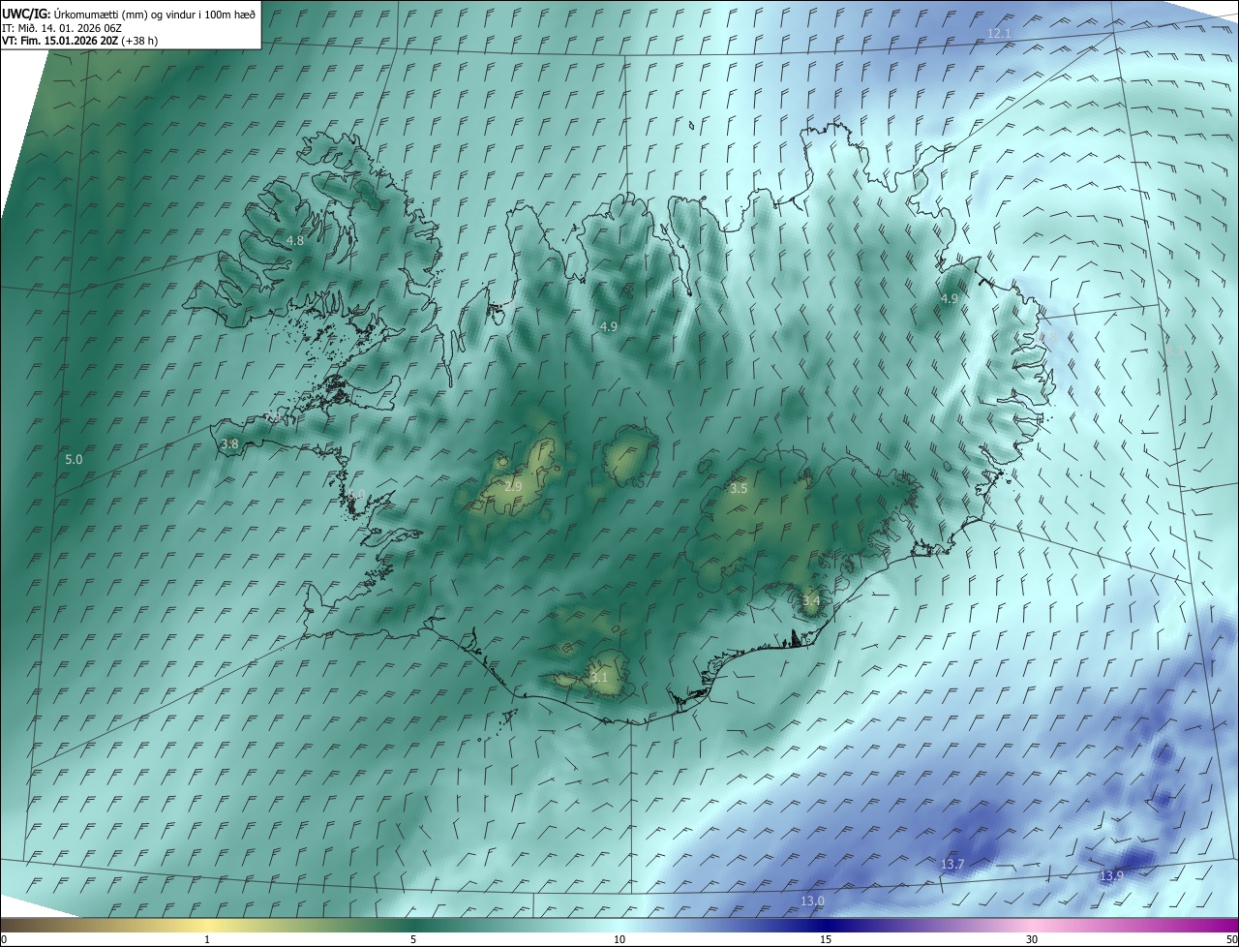
Task: Click the colorbar tick labeled 15
Action: pyautogui.click(x=826, y=939)
